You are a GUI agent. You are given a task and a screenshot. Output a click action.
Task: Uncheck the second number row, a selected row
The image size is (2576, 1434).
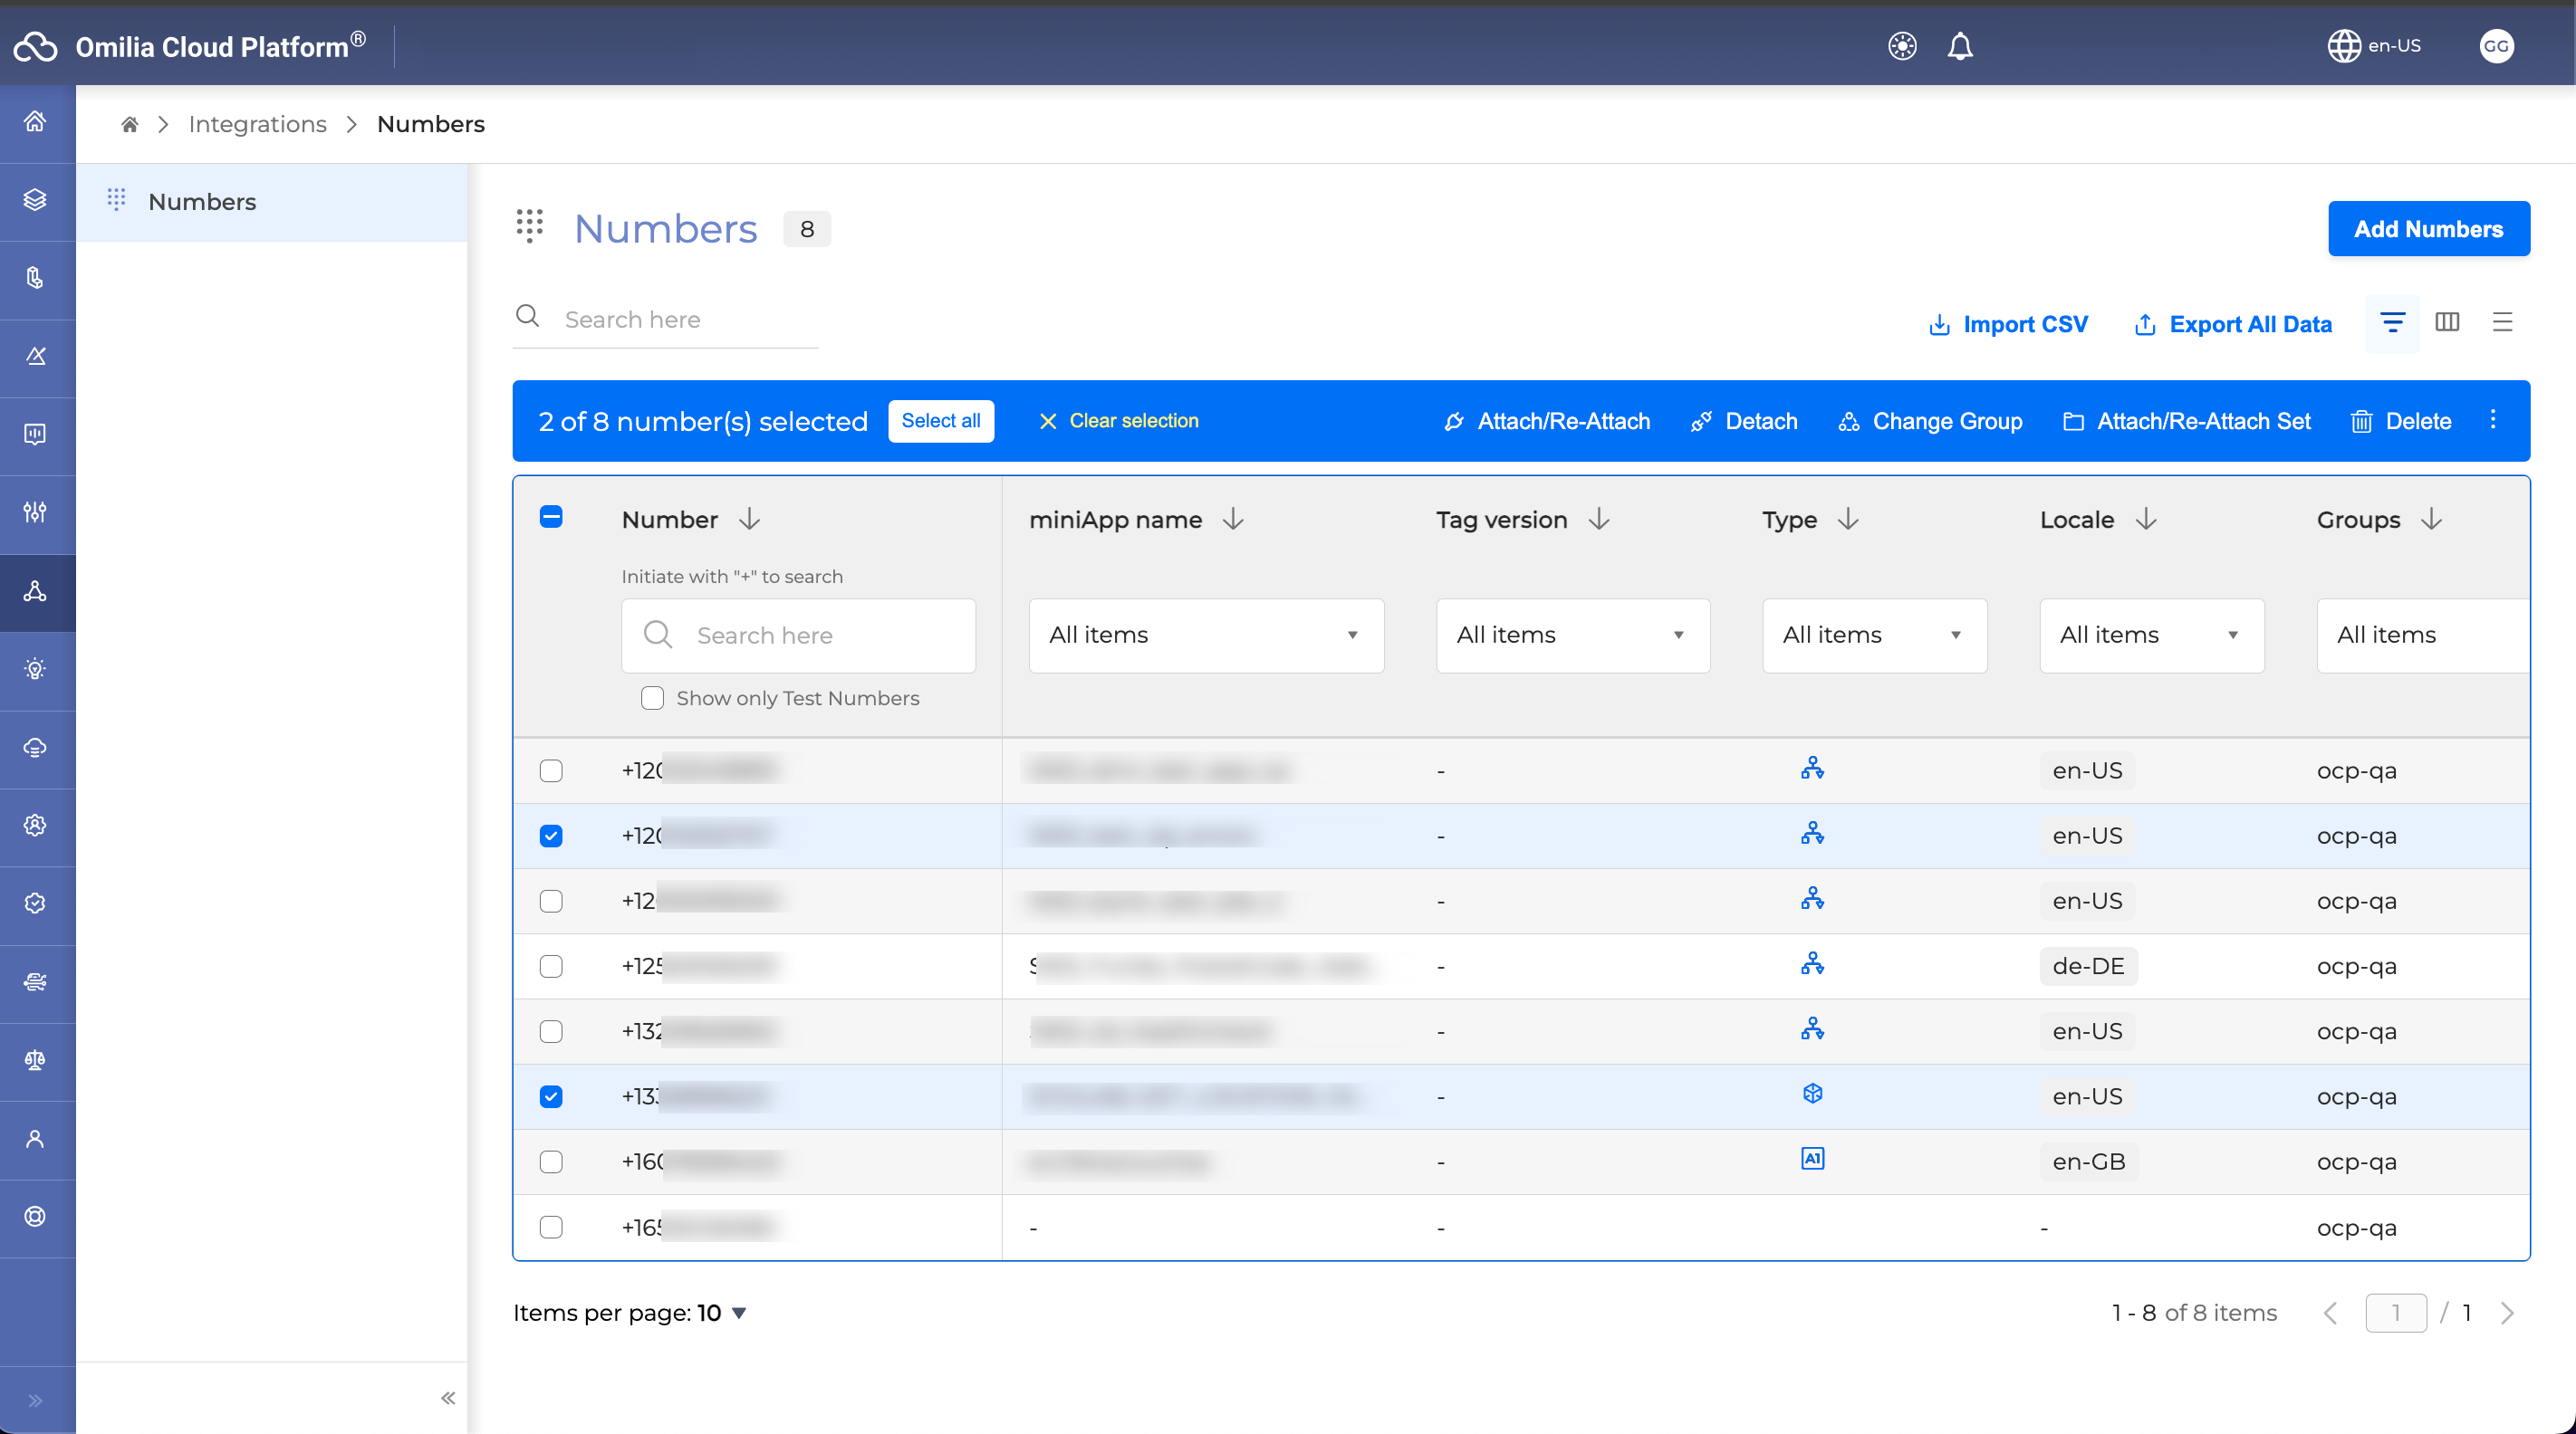tap(551, 836)
